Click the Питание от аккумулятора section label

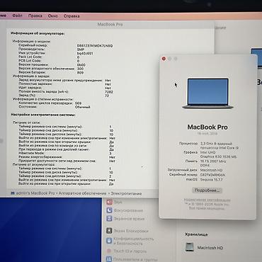34,164
